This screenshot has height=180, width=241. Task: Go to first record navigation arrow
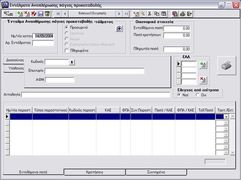point(58,14)
